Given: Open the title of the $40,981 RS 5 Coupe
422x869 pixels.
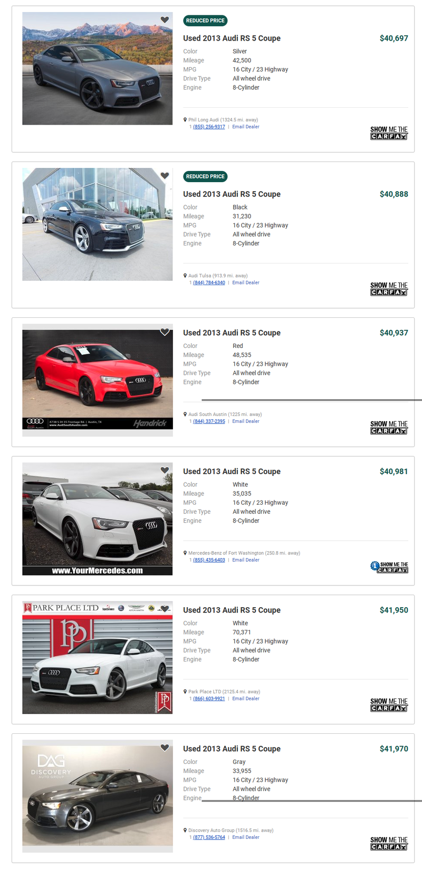Looking at the screenshot, I should (x=232, y=471).
